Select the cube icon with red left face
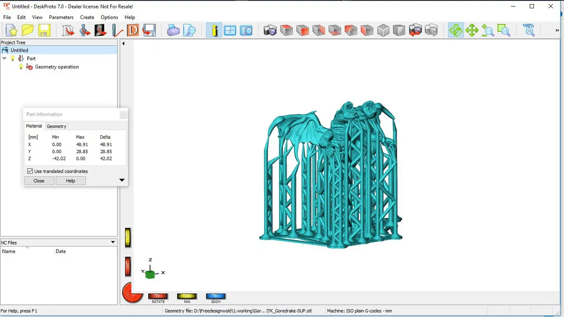This screenshot has width=564, height=317. point(367,30)
